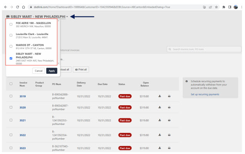The image size is (245, 154).
Task: Click the browser forward arrow
Action: click(x=12, y=7)
